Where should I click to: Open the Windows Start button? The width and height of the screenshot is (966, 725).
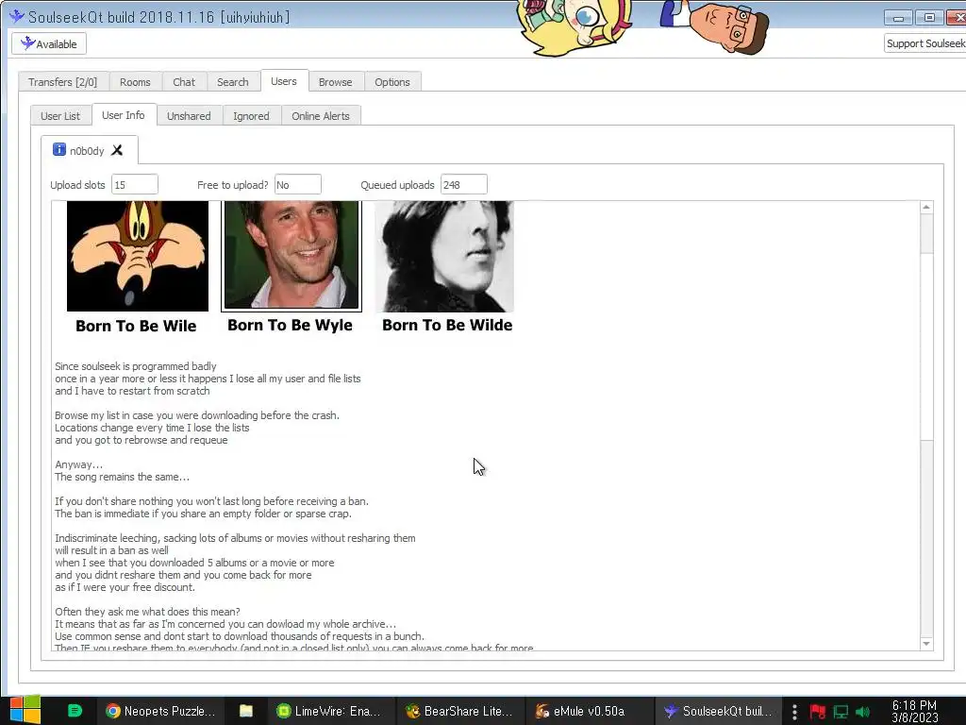25,711
